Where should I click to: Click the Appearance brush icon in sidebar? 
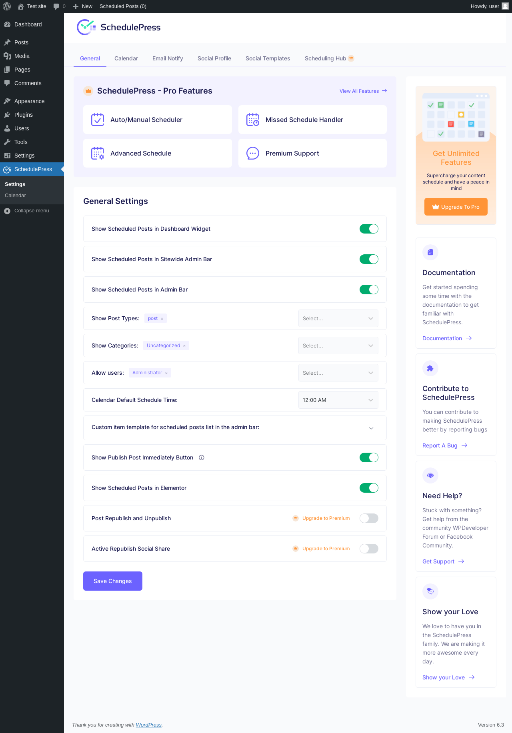coord(7,101)
